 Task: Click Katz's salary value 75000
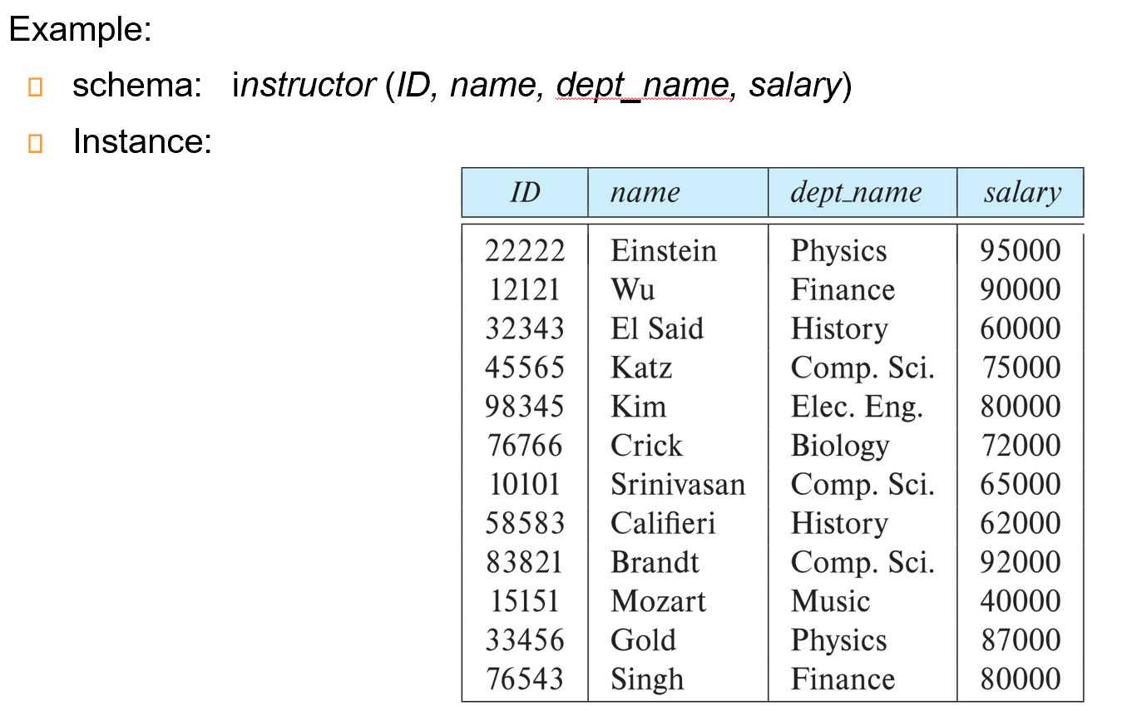click(x=1021, y=368)
